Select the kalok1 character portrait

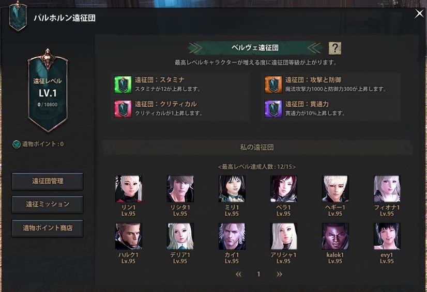pos(335,236)
